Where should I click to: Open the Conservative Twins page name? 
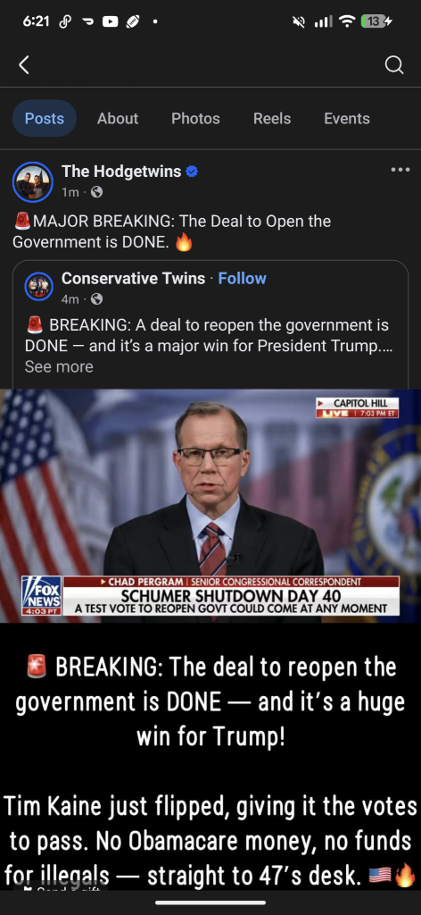coord(133,279)
